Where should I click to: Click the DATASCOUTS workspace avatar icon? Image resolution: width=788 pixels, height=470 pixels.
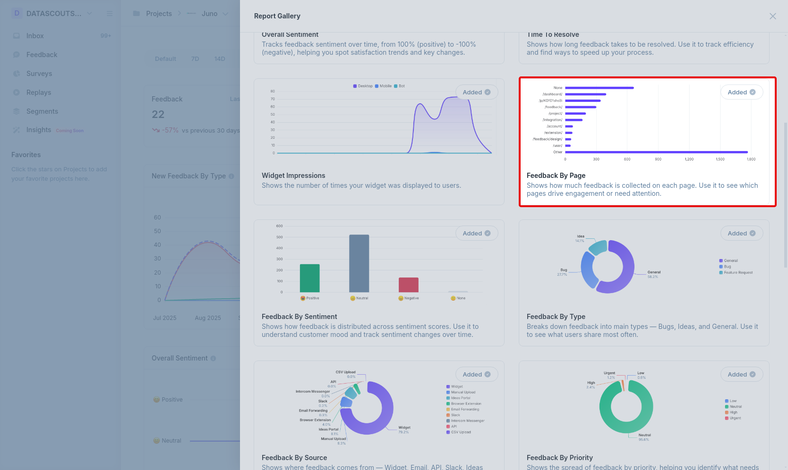17,13
